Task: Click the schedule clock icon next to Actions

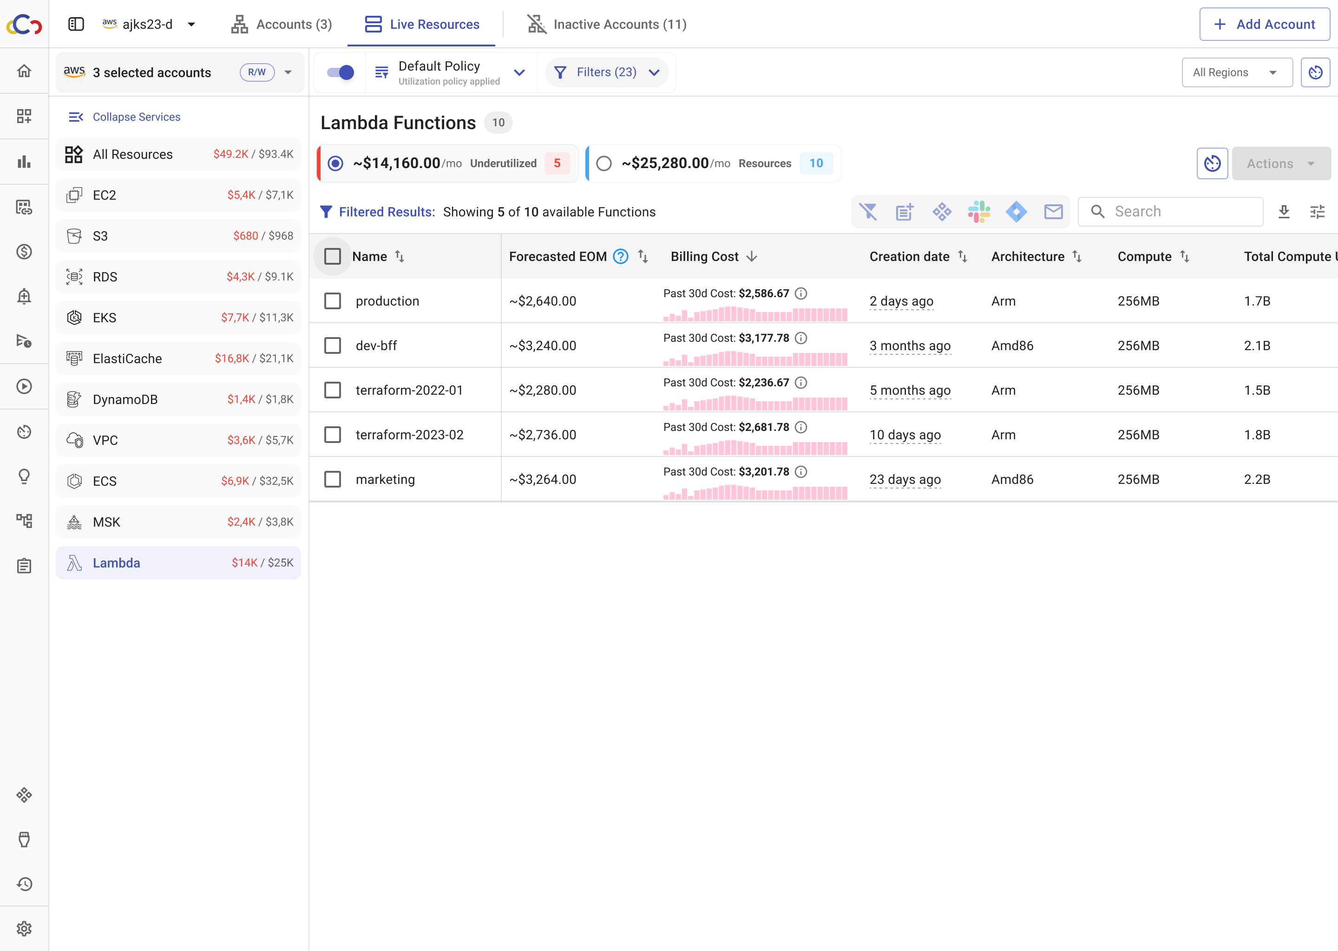Action: 1213,163
